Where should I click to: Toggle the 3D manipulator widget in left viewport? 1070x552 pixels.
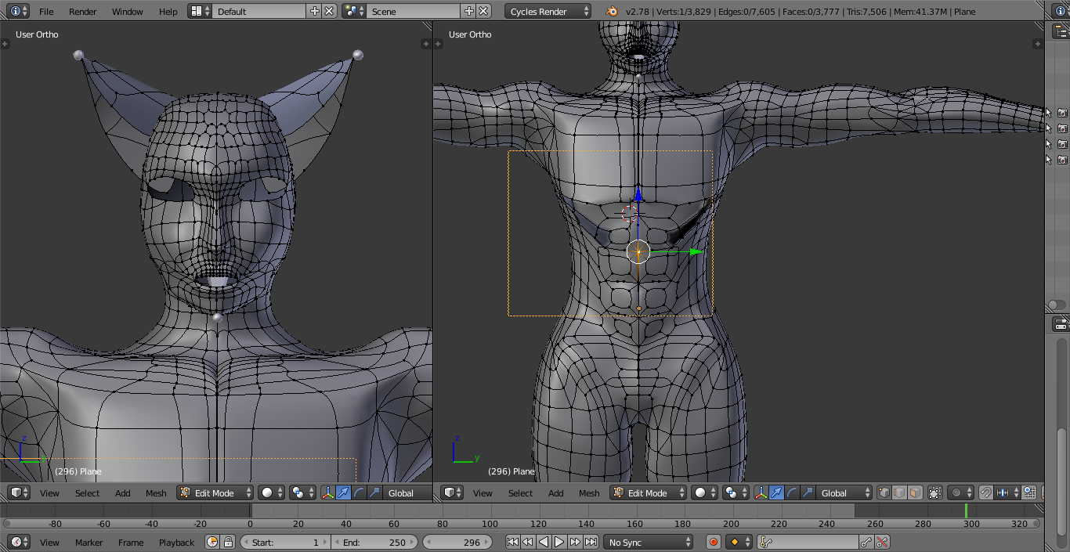tap(327, 492)
